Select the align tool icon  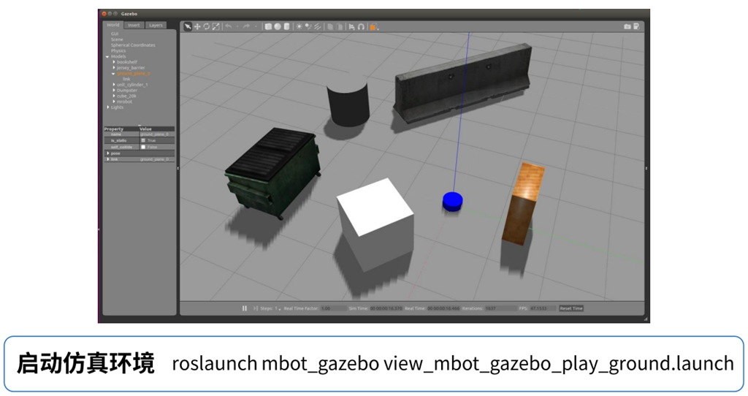(351, 27)
